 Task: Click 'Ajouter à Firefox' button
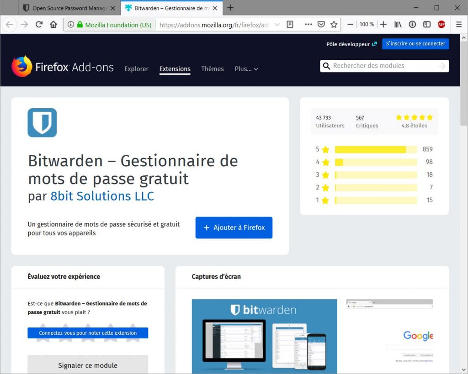(234, 227)
